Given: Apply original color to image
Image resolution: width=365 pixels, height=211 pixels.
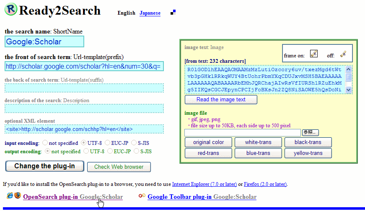Looking at the screenshot, I should pyautogui.click(x=208, y=142).
